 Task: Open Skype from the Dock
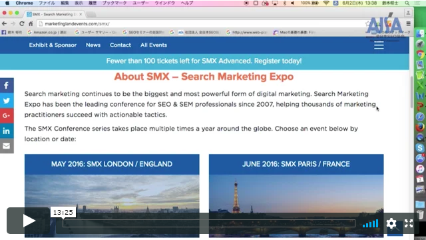pyautogui.click(x=420, y=148)
